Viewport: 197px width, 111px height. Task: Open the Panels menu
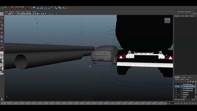(34, 12)
